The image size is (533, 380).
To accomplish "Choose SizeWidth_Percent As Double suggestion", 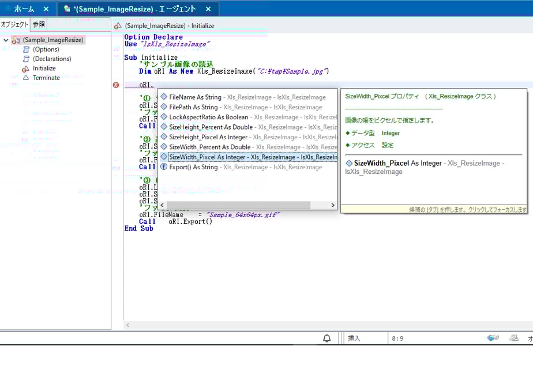I will tap(247, 147).
